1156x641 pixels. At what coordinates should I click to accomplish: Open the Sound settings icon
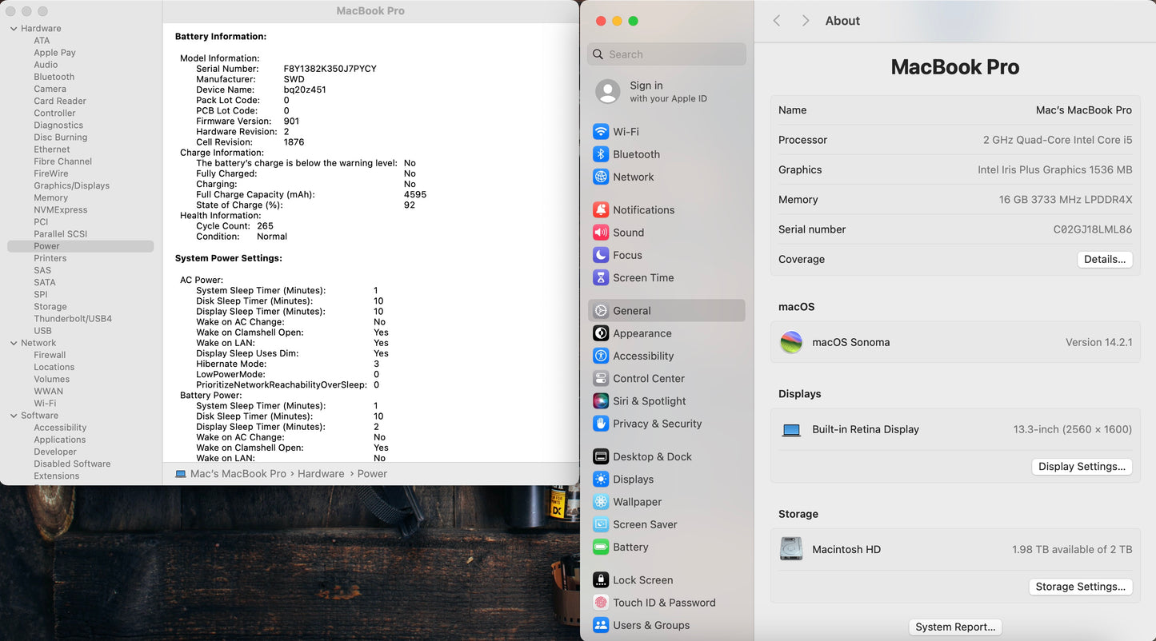point(601,233)
